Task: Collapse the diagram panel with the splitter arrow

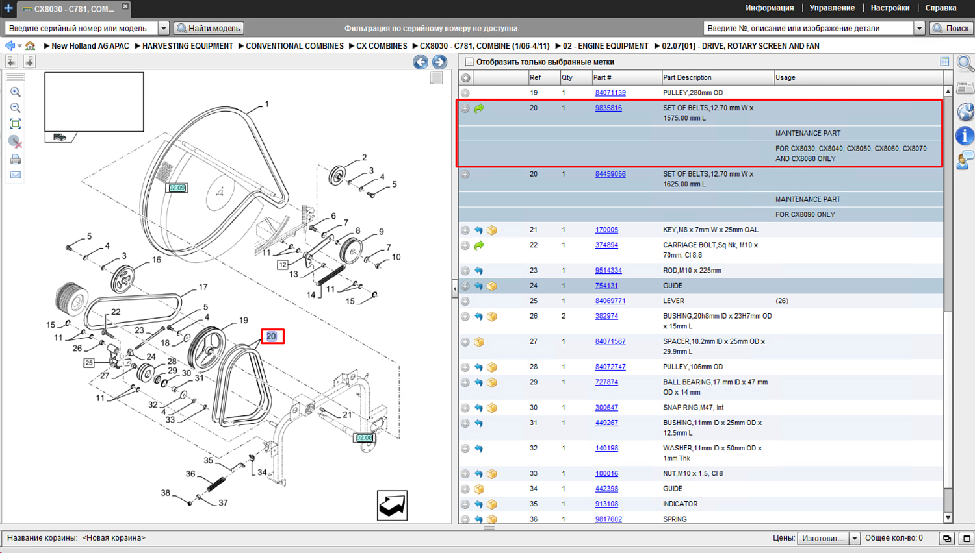Action: point(455,289)
